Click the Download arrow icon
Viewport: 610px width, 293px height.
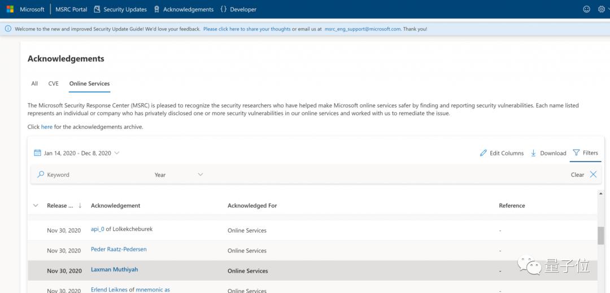[x=533, y=153]
